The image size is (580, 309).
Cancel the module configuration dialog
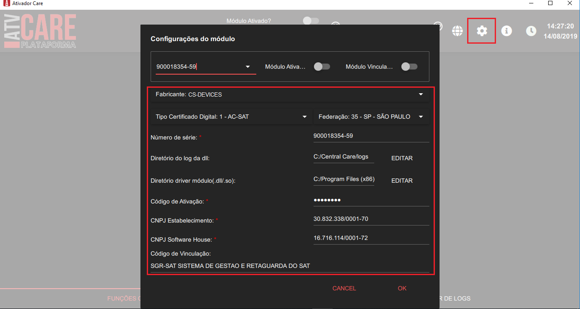pos(344,288)
